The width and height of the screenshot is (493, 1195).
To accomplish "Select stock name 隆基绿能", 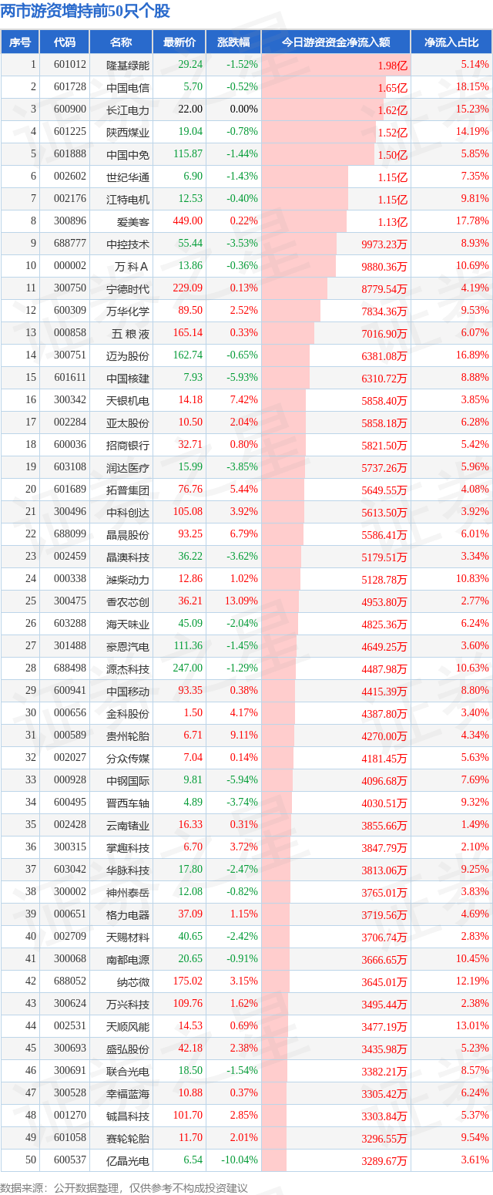I will pyautogui.click(x=128, y=65).
